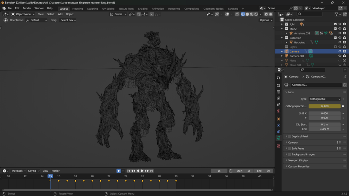Uncheck the titan2 collection checkbox
The height and width of the screenshot is (196, 349).
[x=335, y=29]
